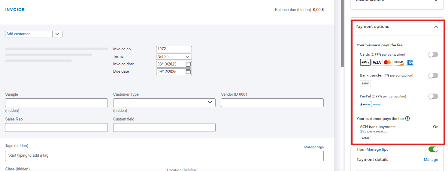Click the Sales Rep input field
Image resolution: width=448 pixels, height=171 pixels.
[56, 127]
